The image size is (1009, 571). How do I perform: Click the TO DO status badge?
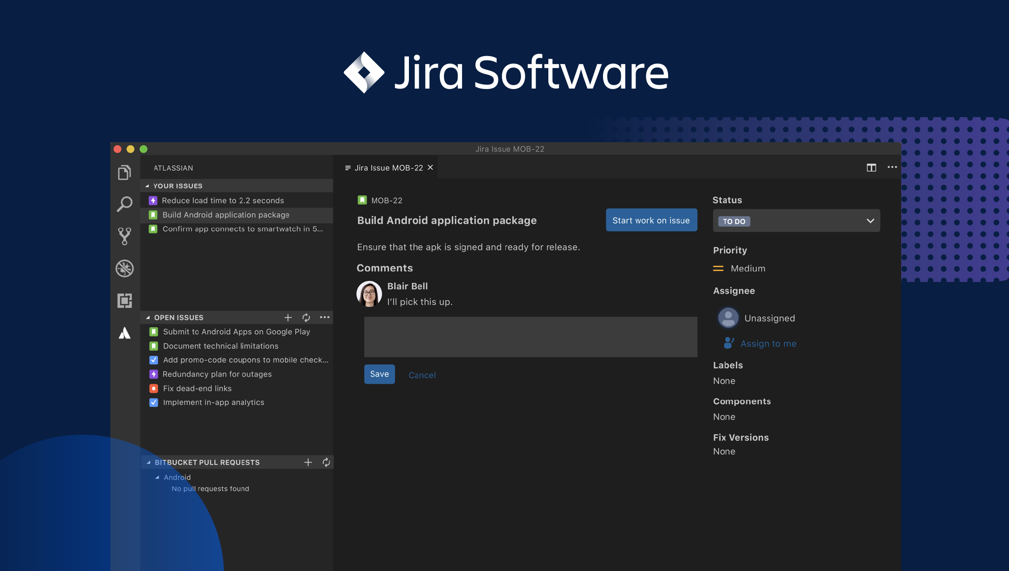coord(734,222)
